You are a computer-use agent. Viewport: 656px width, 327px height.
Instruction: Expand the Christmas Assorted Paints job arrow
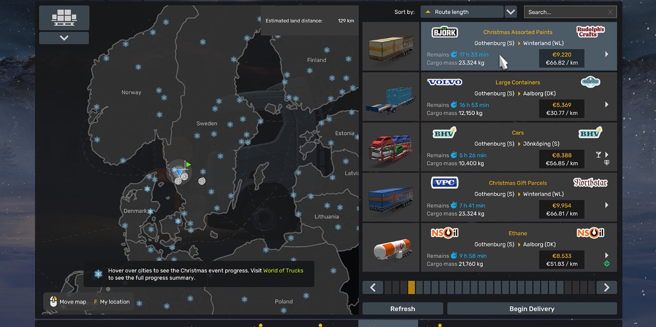point(607,54)
